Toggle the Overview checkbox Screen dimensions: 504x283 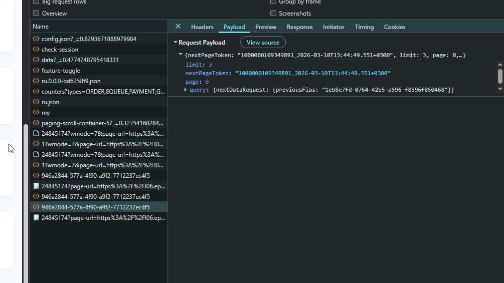36,14
